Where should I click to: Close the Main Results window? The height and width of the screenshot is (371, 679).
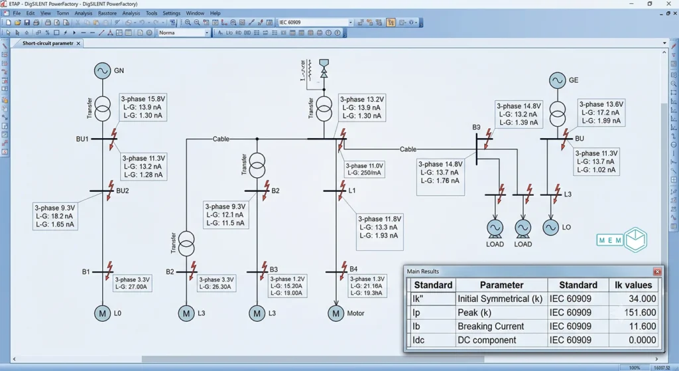[657, 271]
